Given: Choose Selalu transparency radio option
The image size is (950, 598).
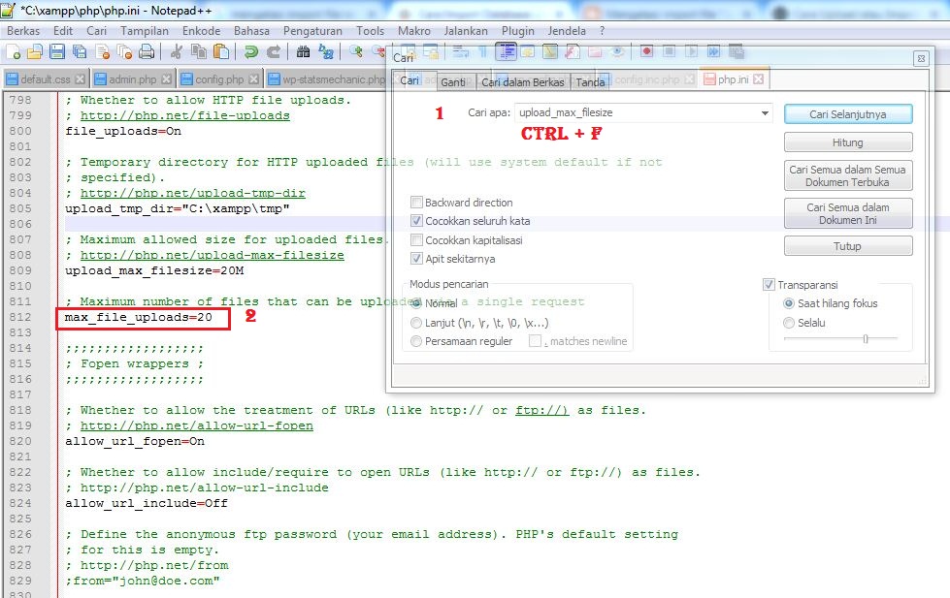Looking at the screenshot, I should coord(789,323).
